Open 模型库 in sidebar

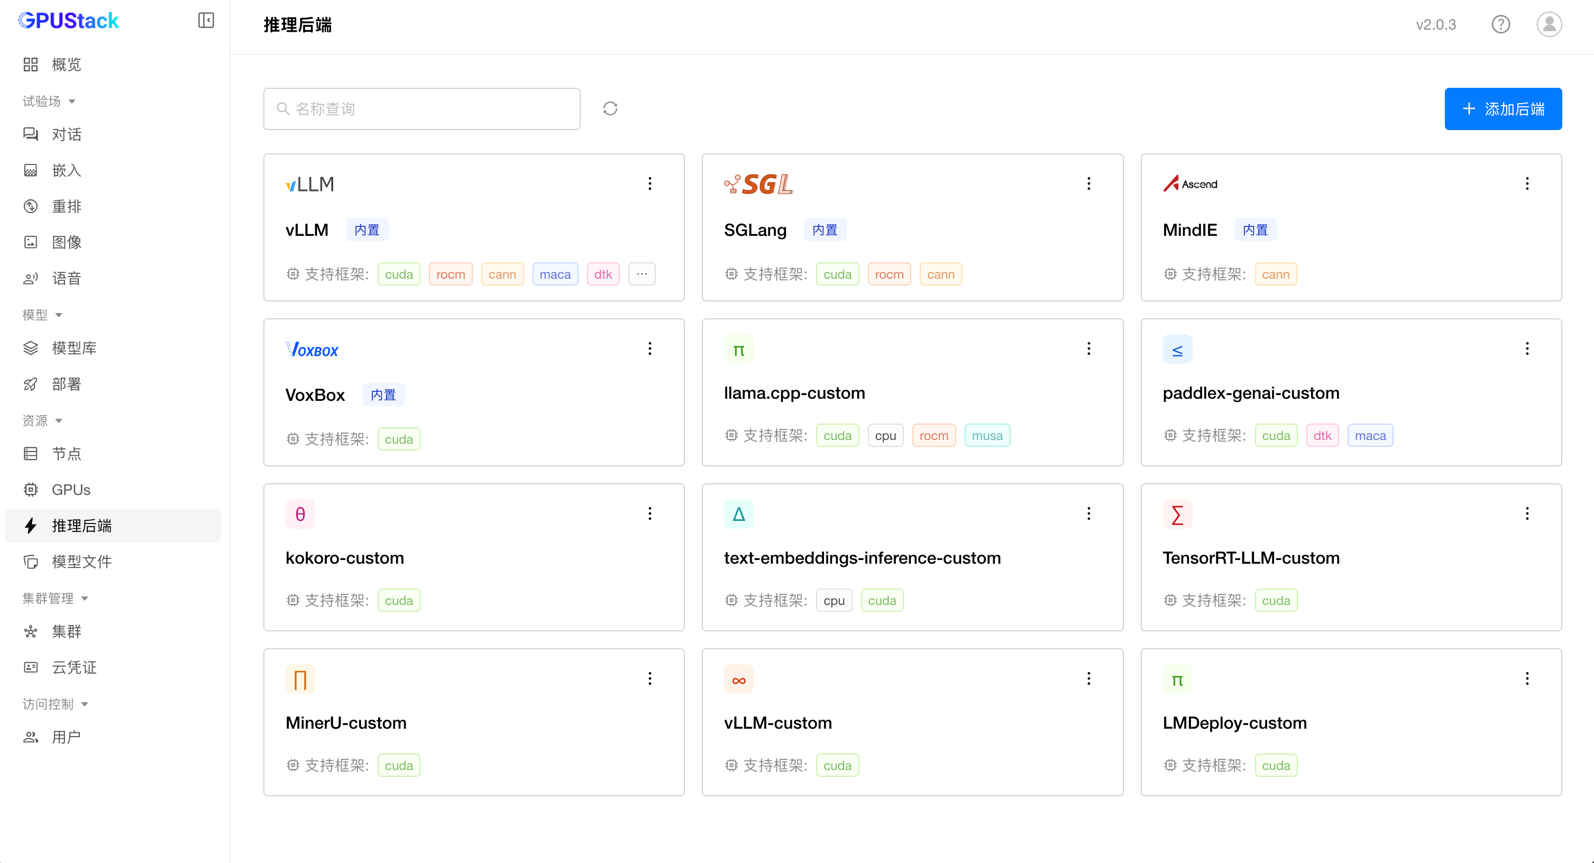[74, 348]
